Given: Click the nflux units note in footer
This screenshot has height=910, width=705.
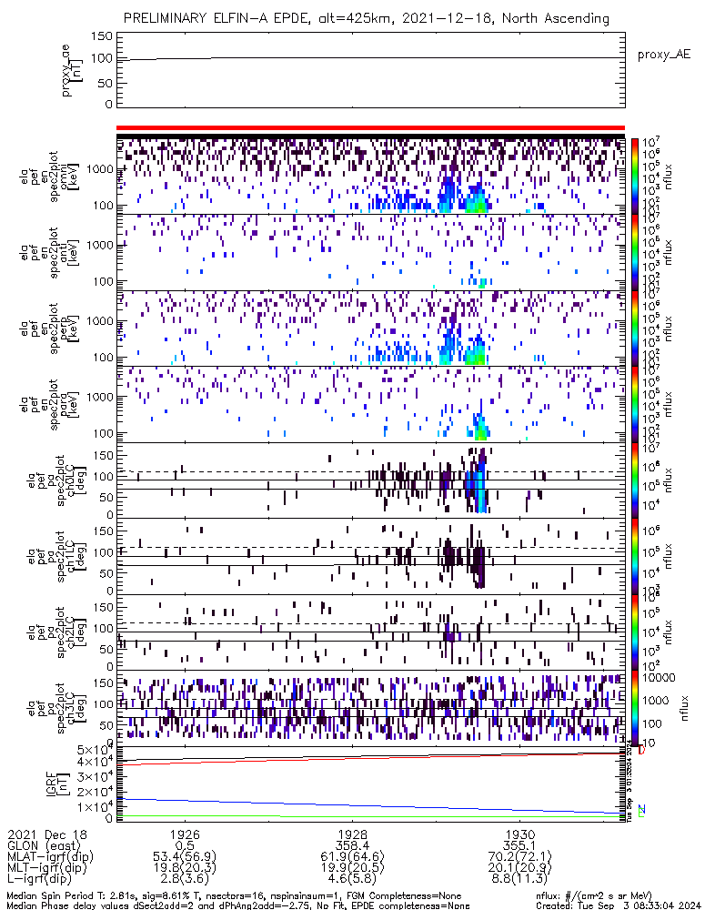Looking at the screenshot, I should tap(594, 895).
